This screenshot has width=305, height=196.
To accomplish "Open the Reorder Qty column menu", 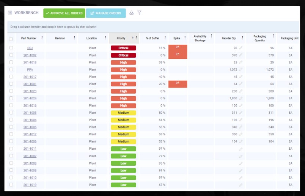I will point(242,38).
